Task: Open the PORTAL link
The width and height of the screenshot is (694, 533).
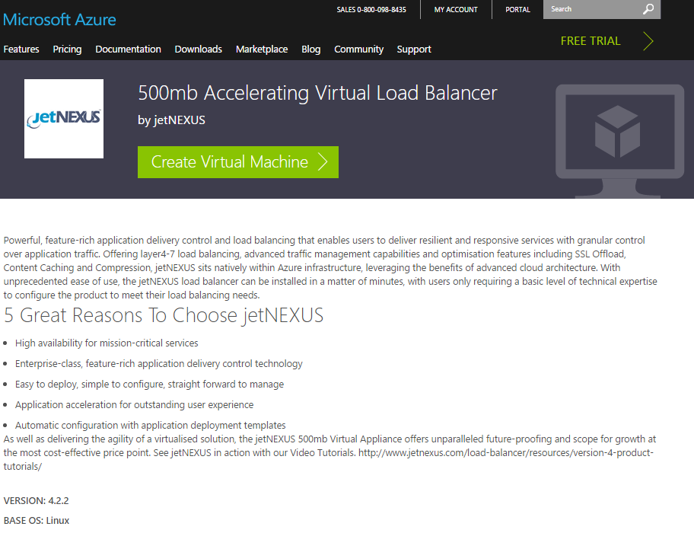Action: (x=518, y=9)
